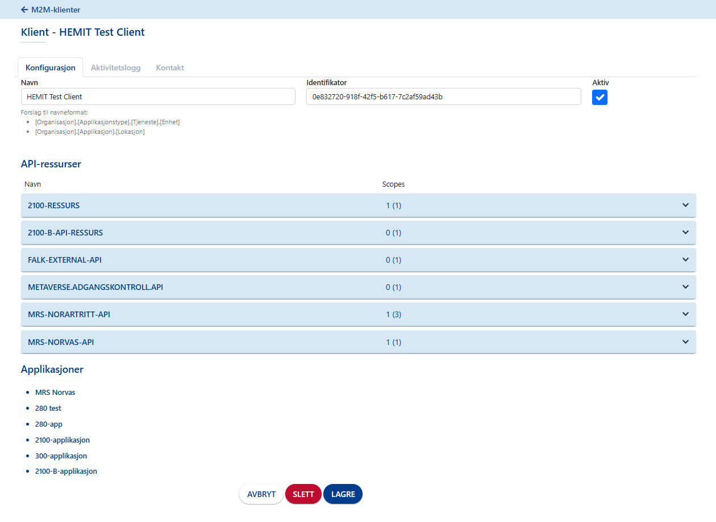
Task: Uncheck the Aktiv checkbox
Action: coord(600,97)
